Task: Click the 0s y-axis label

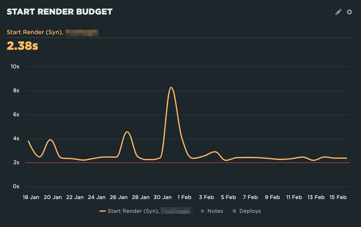Action: click(16, 186)
